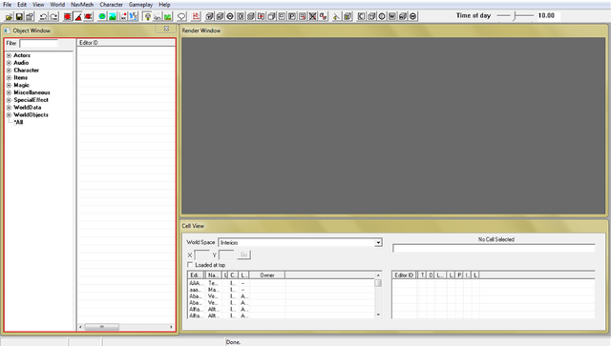The image size is (611, 346).
Task: Click the Filter input field
Action: [38, 43]
